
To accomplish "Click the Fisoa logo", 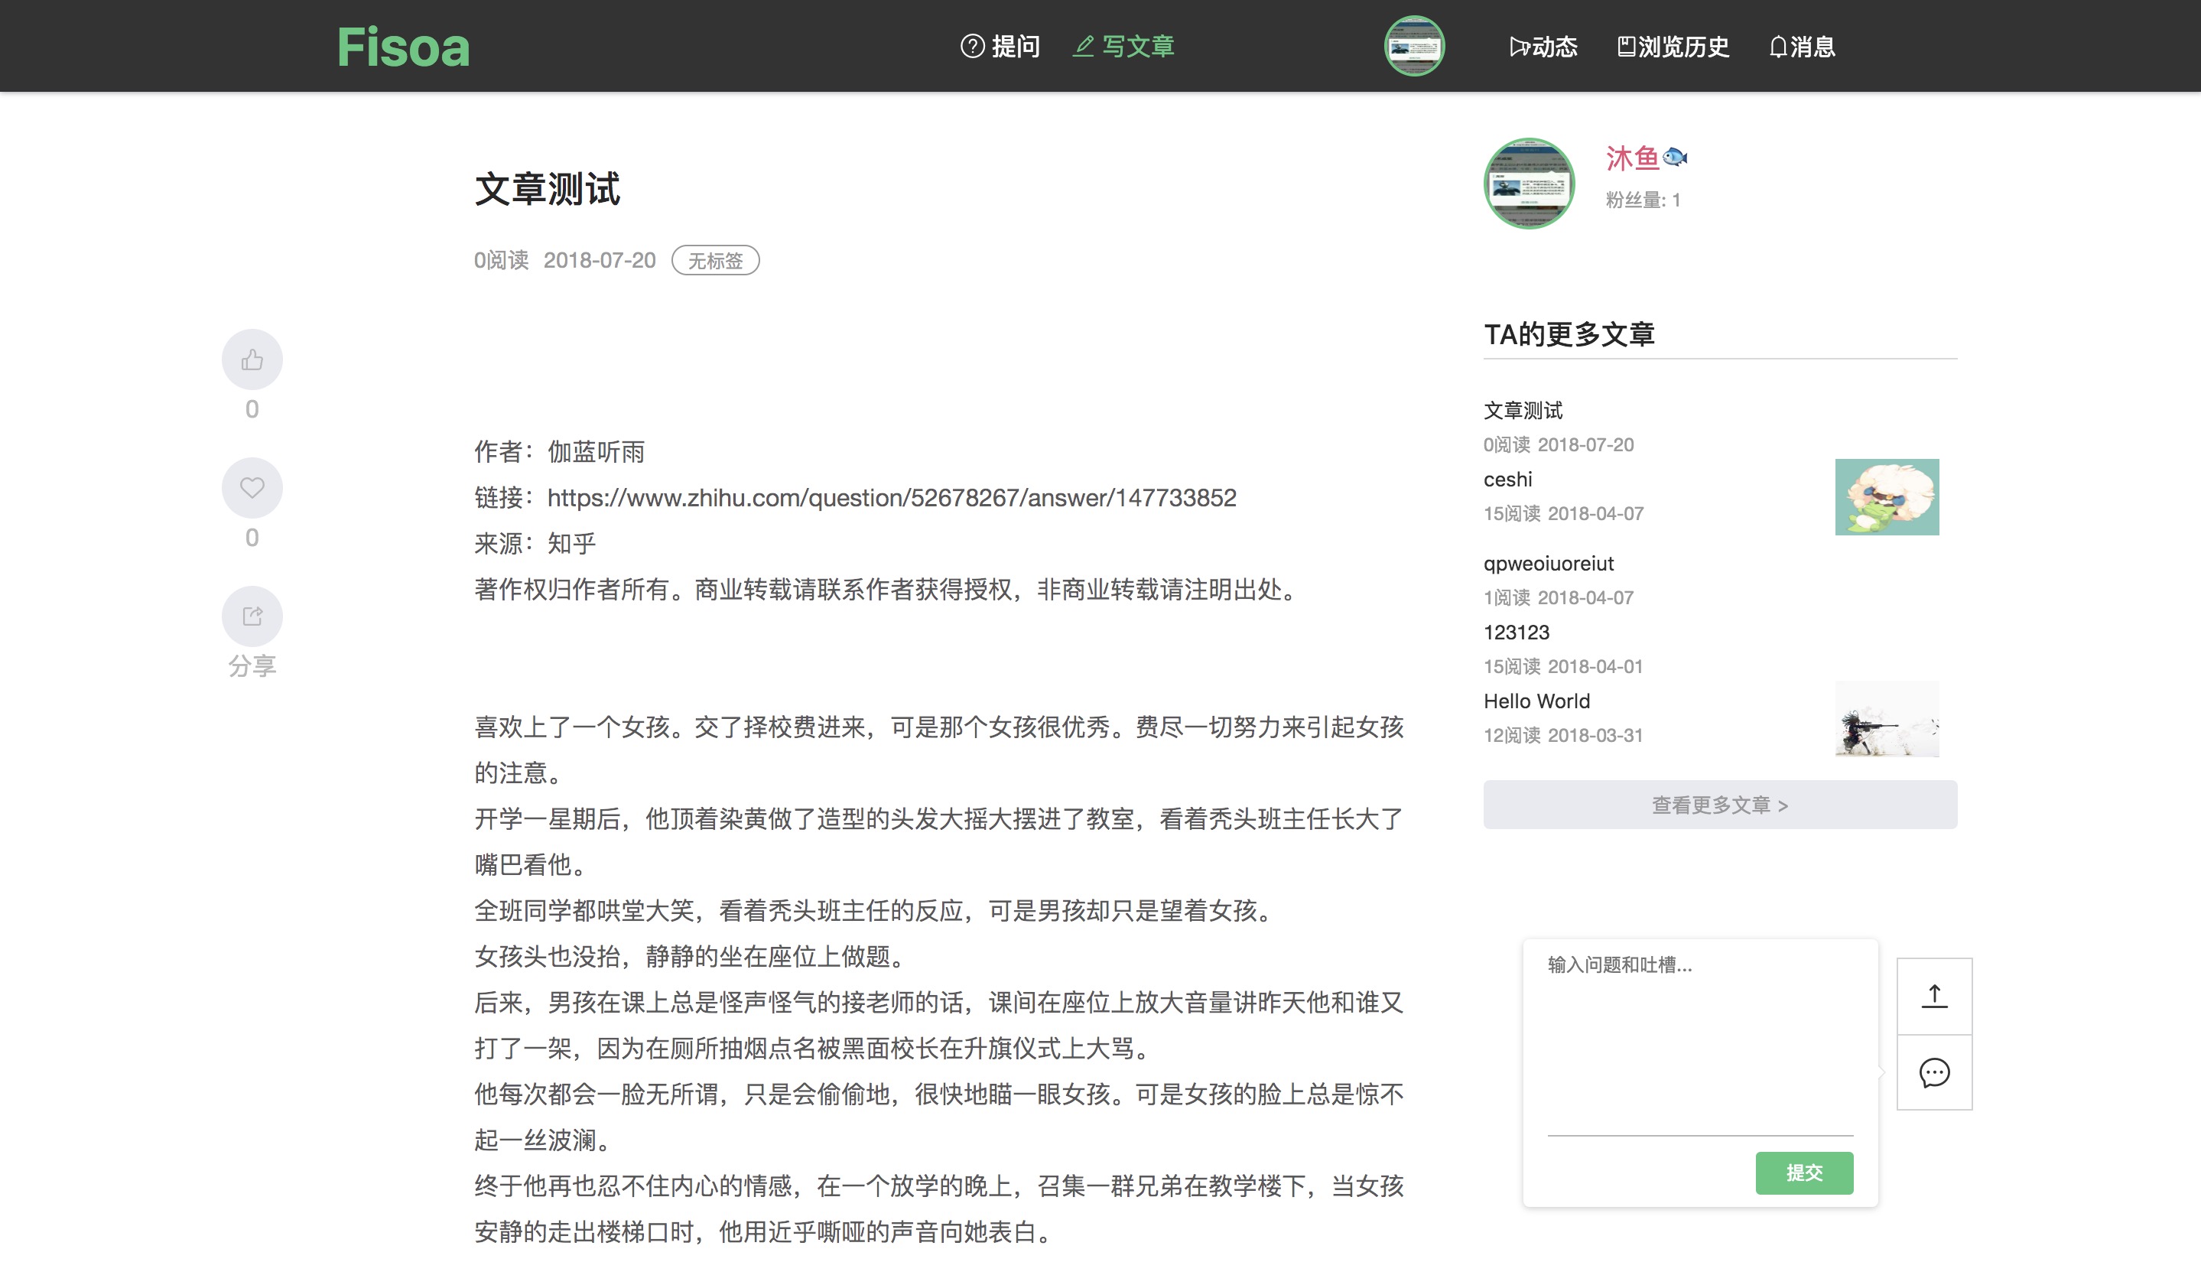I will tap(403, 46).
